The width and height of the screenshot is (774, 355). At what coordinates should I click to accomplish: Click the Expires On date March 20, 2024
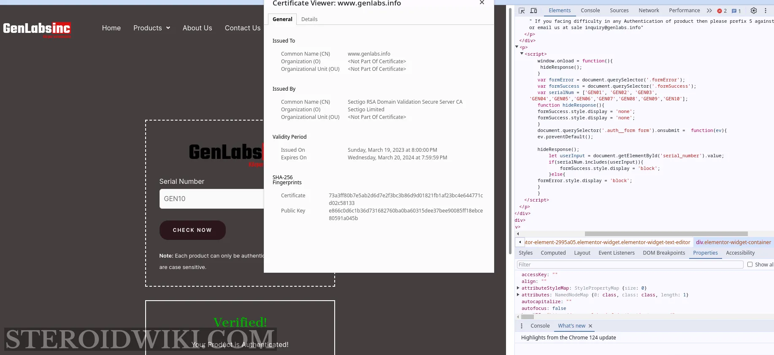click(x=398, y=158)
